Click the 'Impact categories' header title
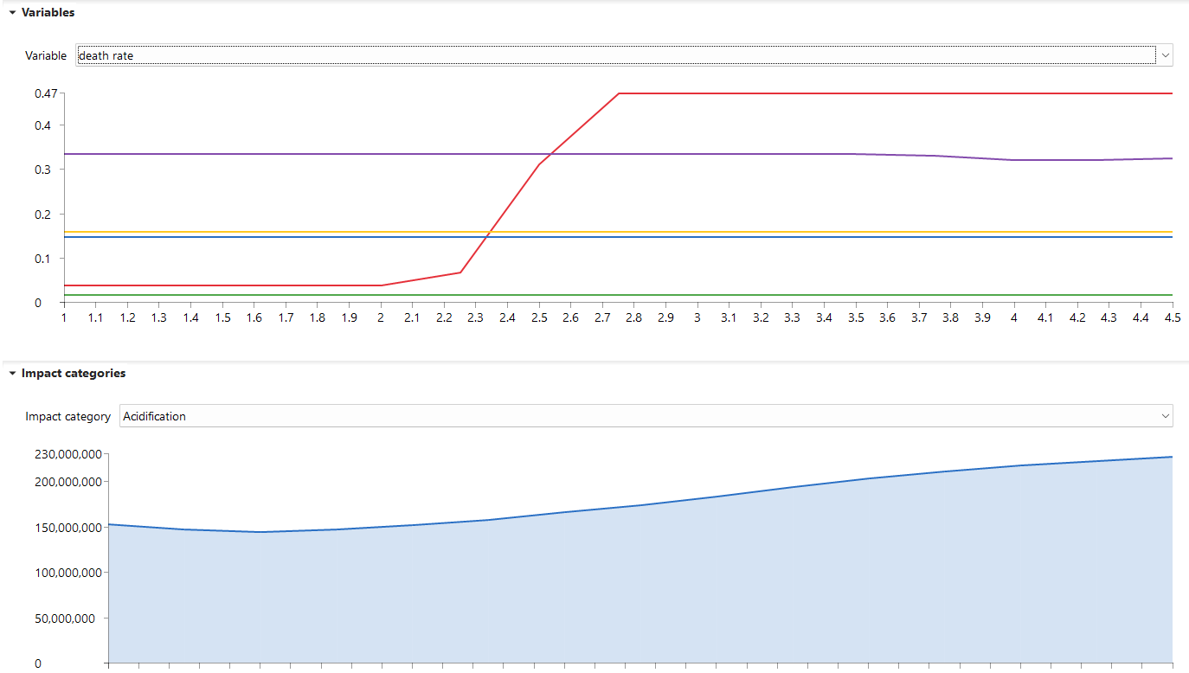Viewport: 1189px width, 673px height. point(74,374)
